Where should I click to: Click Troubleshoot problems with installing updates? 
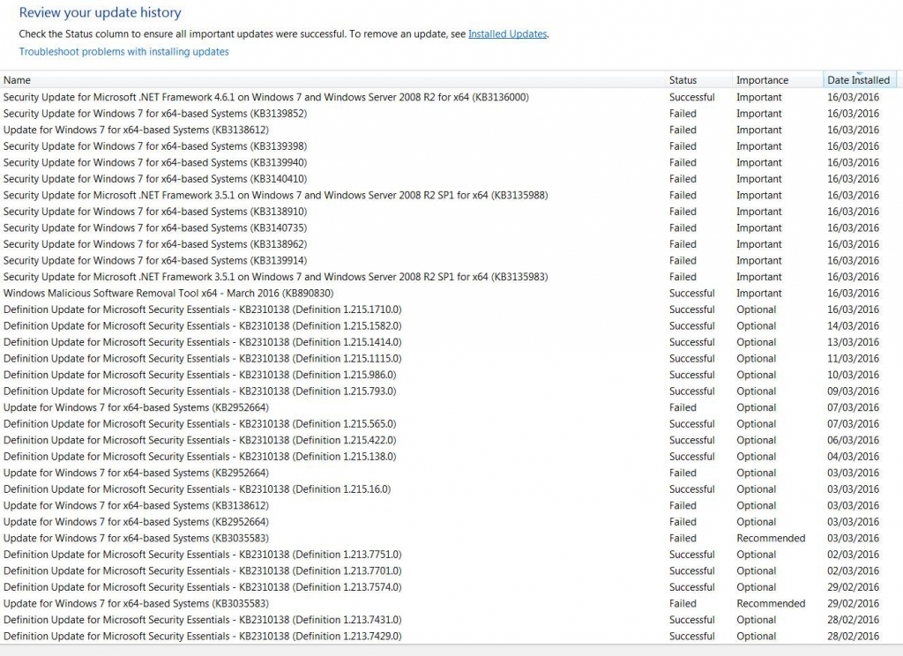click(x=123, y=52)
